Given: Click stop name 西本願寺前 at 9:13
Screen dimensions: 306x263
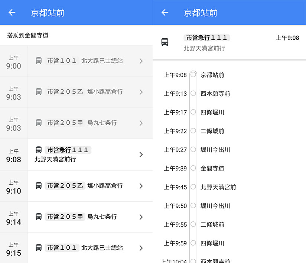Looking at the screenshot, I should 215,94.
